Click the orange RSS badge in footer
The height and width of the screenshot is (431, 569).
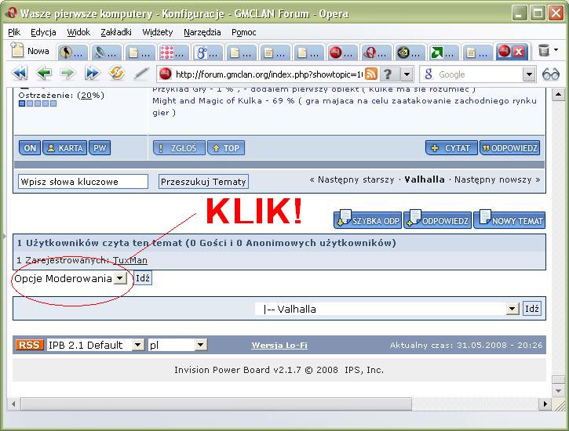click(x=30, y=345)
